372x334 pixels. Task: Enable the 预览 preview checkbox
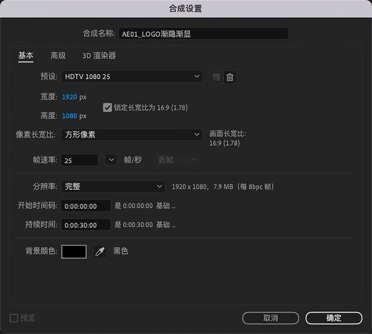point(14,318)
